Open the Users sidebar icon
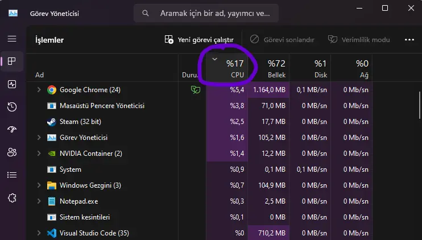Image resolution: width=422 pixels, height=240 pixels. coord(12,152)
